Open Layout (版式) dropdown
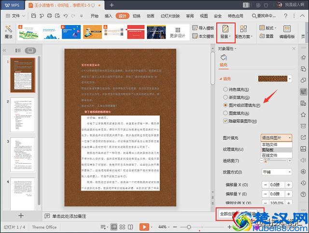This screenshot has height=233, width=309. click(x=268, y=28)
